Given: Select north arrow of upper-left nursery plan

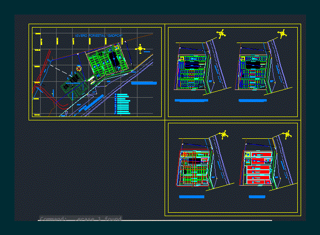Looking at the screenshot, I should point(221,34).
